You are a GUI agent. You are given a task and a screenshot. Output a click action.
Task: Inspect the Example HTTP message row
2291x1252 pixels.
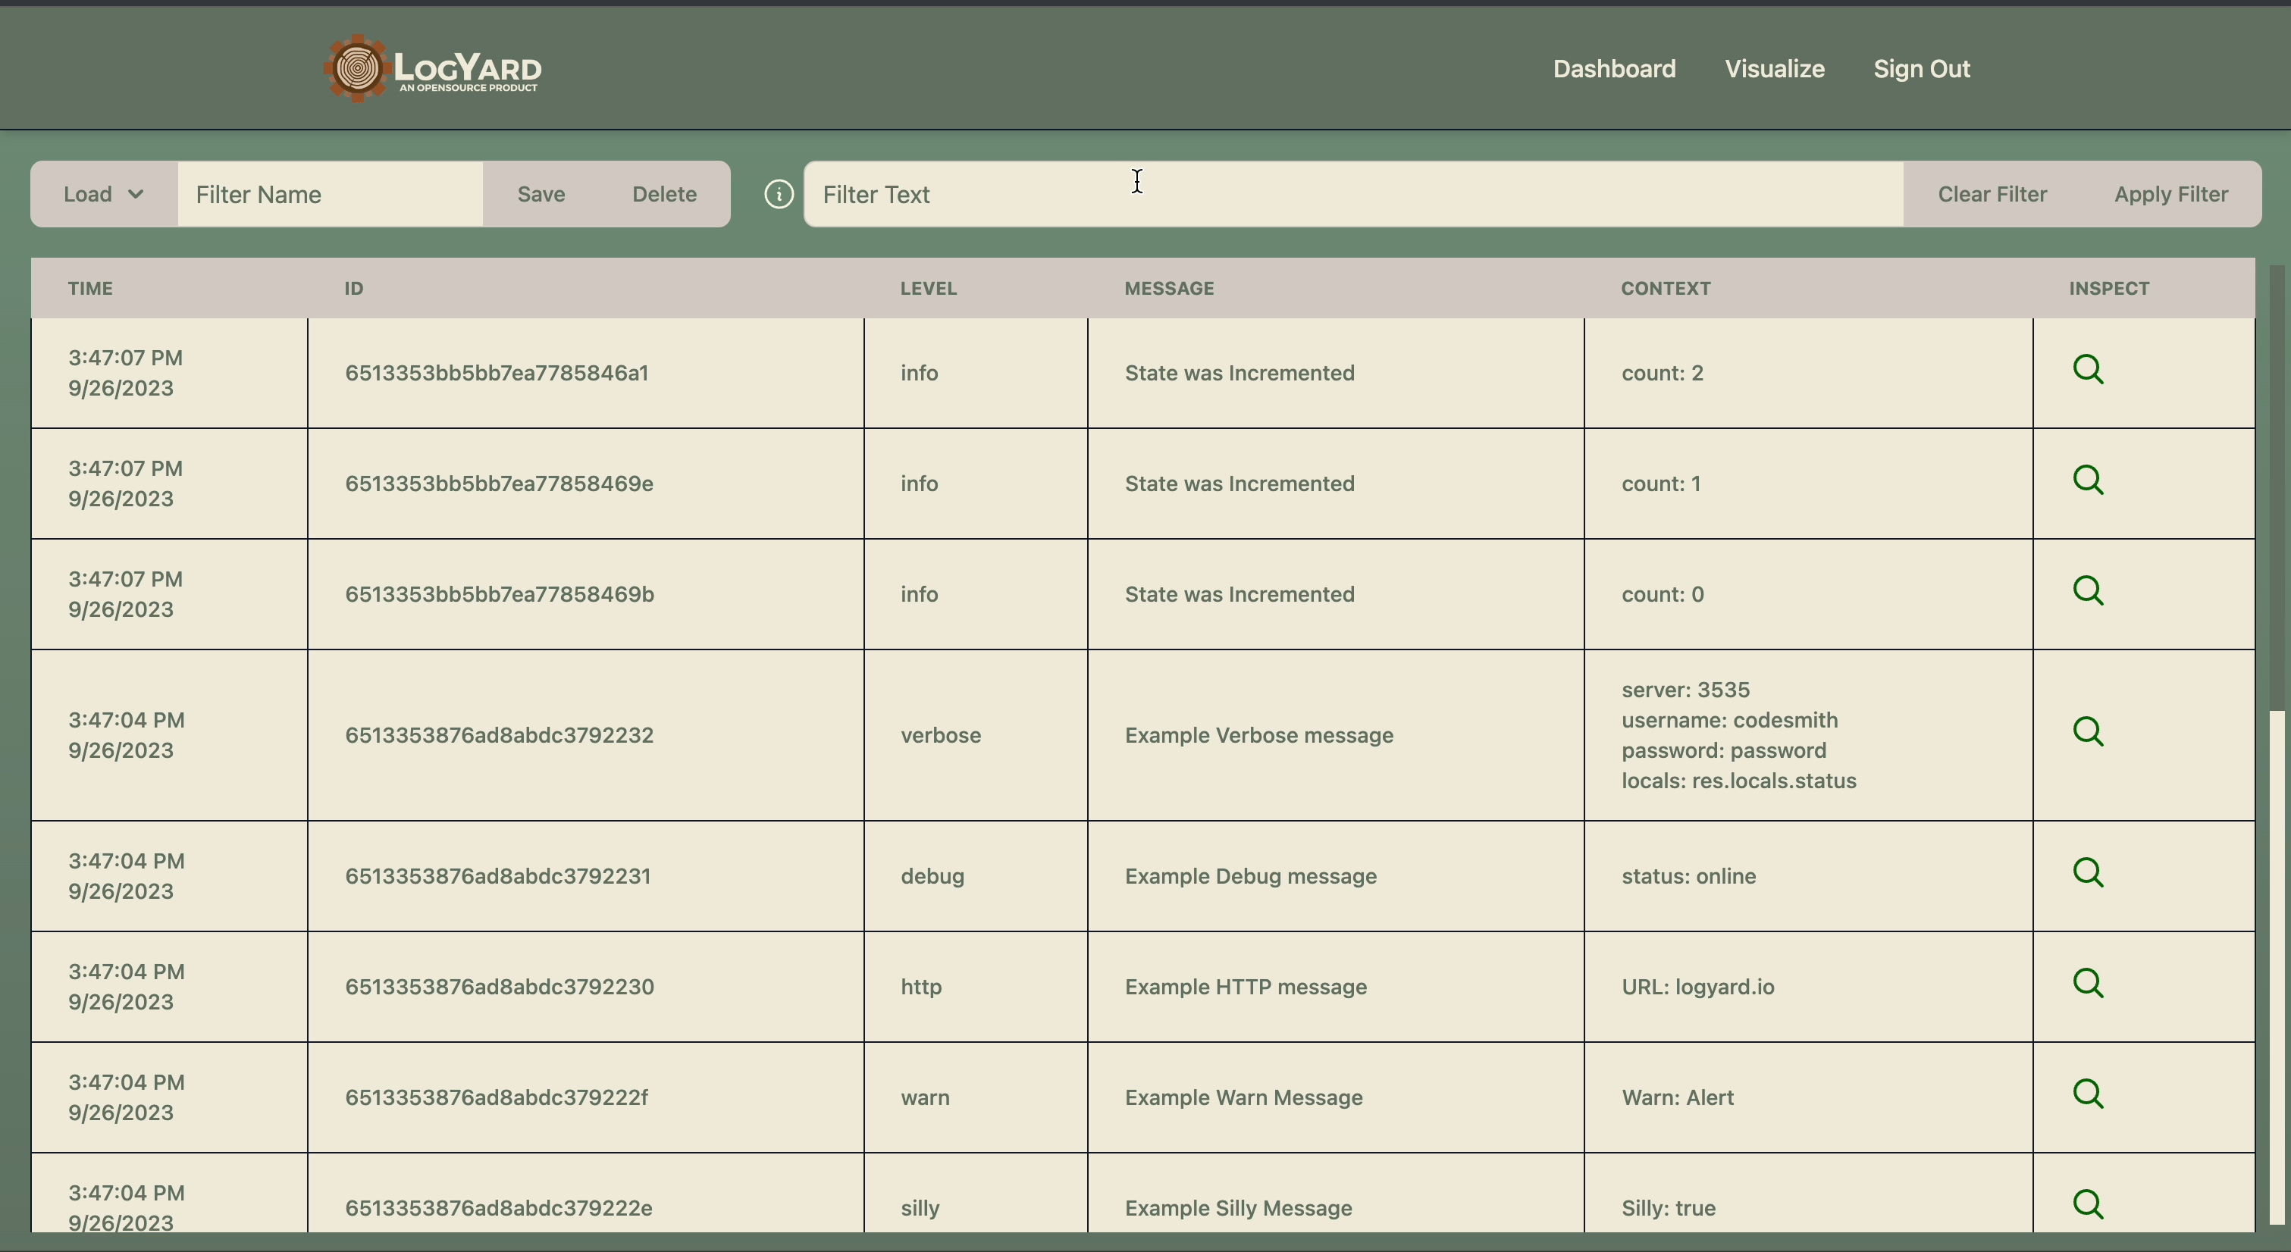[x=2087, y=984]
